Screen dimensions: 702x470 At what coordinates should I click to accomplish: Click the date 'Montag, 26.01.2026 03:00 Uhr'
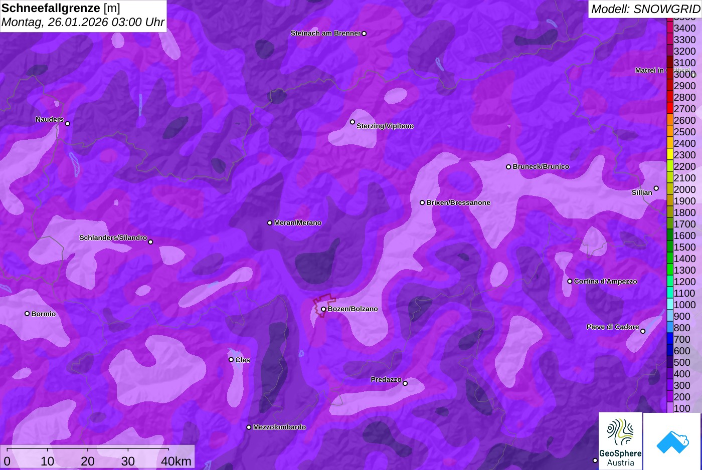click(83, 22)
